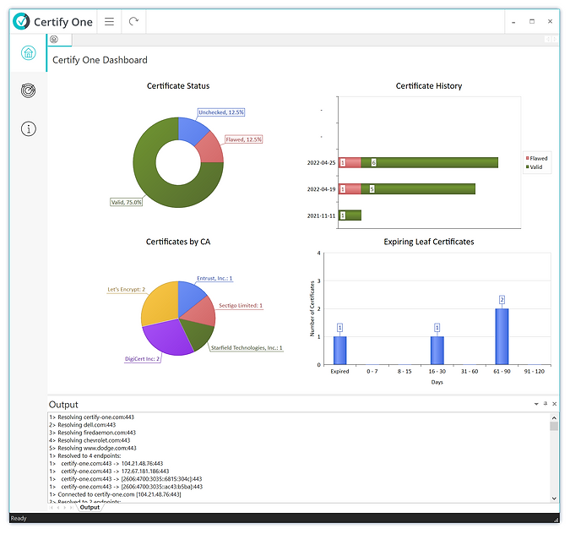Click the red Flawed donut segment
570x534 pixels.
pos(211,150)
